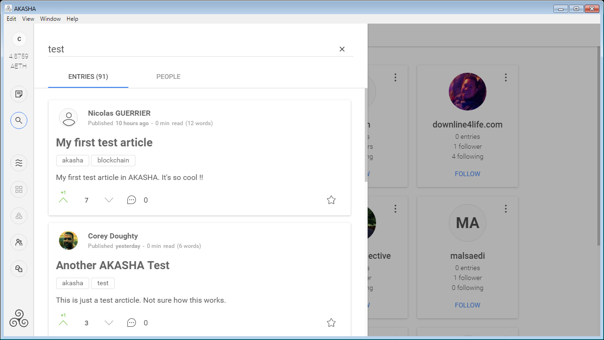Click the vote count 3 on Another AKASHA Test
The height and width of the screenshot is (340, 604).
86,323
